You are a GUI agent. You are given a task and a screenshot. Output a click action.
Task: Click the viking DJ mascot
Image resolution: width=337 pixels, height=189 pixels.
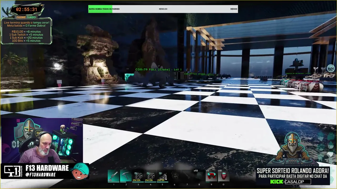pyautogui.click(x=293, y=150)
